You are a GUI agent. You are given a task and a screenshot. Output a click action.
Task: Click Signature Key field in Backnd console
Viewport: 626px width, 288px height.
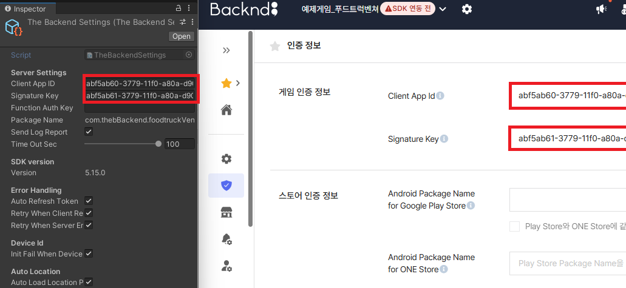point(568,138)
